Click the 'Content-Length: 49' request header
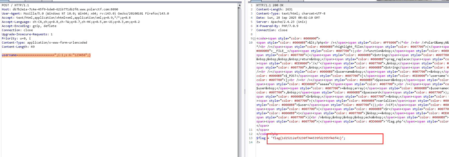The width and height of the screenshot is (449, 157). point(18,47)
